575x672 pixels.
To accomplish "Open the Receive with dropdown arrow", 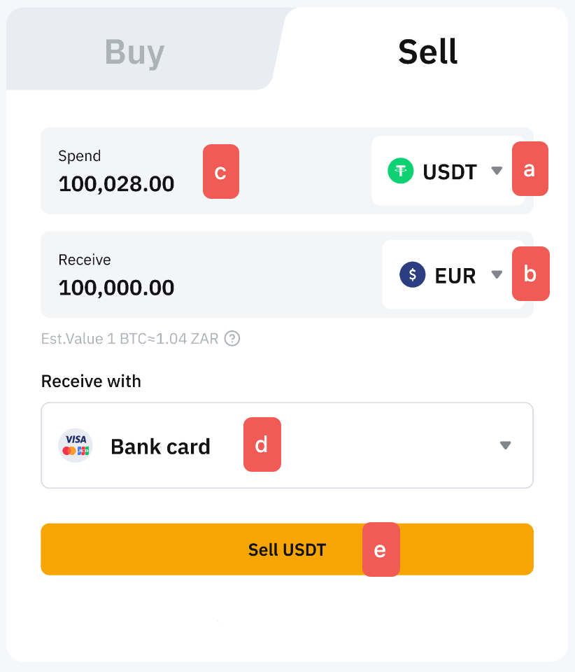I will click(506, 445).
